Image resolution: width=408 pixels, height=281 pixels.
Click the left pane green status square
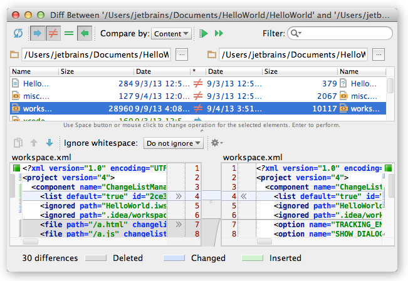click(16, 168)
